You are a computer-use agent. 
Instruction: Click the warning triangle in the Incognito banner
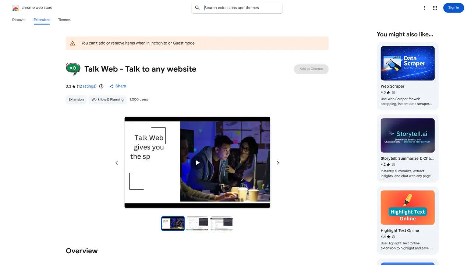(72, 43)
